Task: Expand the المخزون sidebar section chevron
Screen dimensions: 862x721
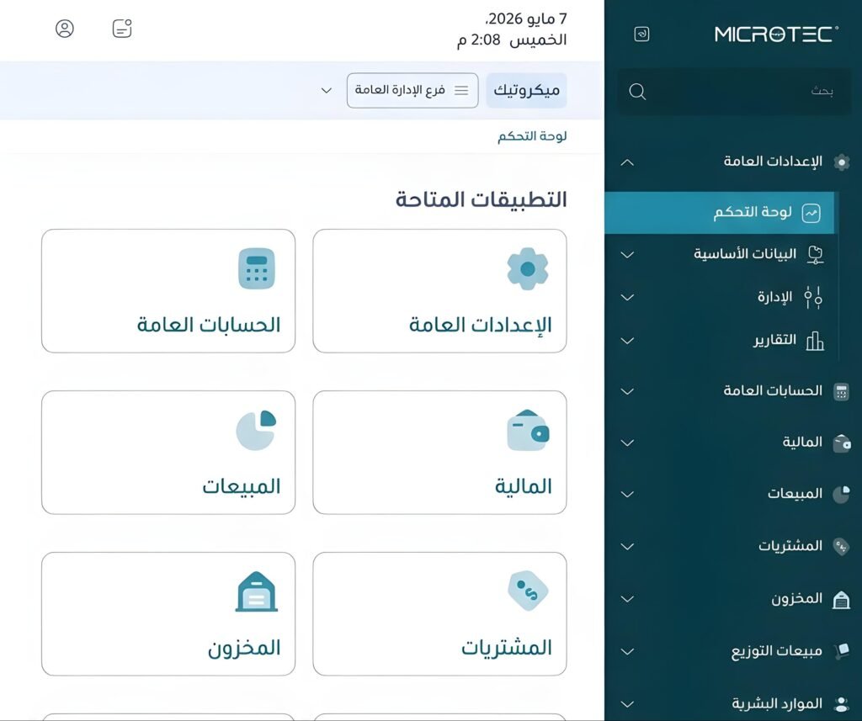Action: pyautogui.click(x=627, y=599)
